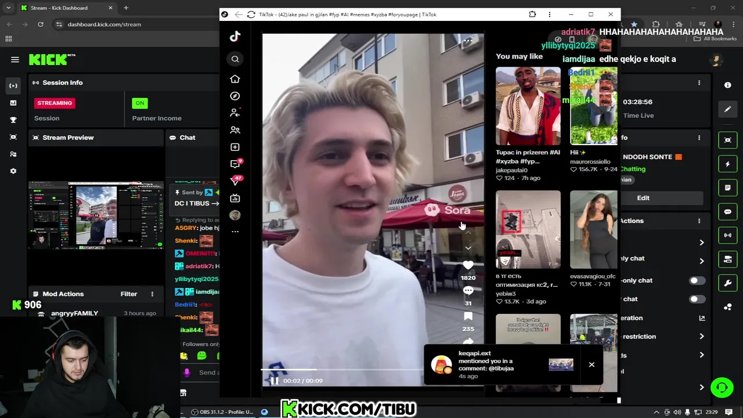743x418 pixels.
Task: Open Time Live panel three-dot menu
Action: click(x=699, y=83)
